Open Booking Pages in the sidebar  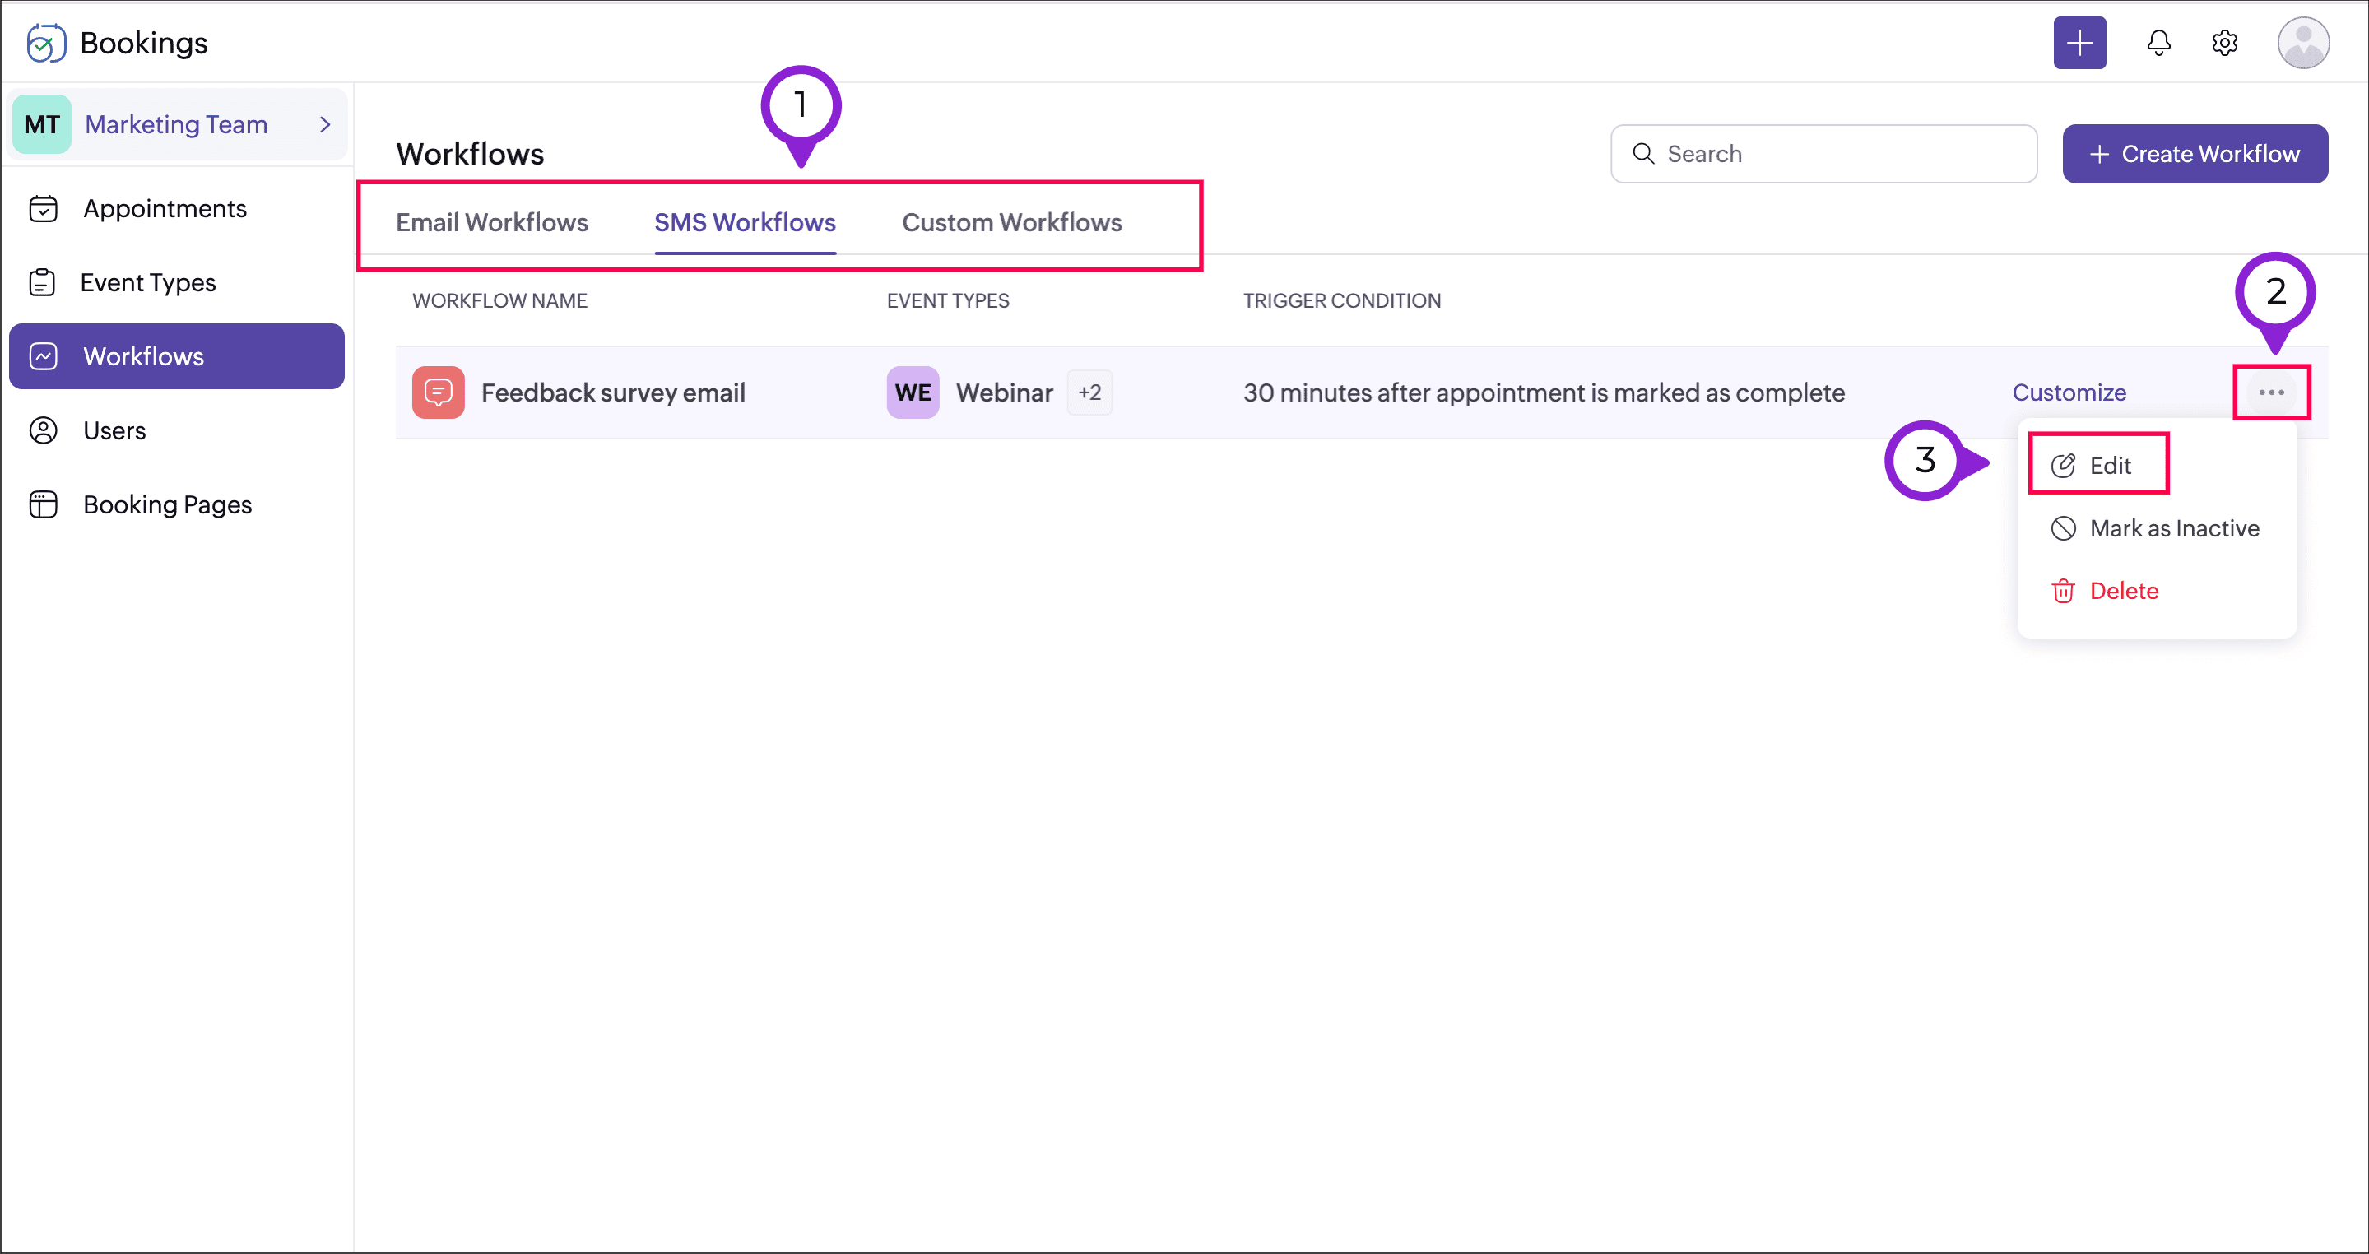(x=166, y=504)
